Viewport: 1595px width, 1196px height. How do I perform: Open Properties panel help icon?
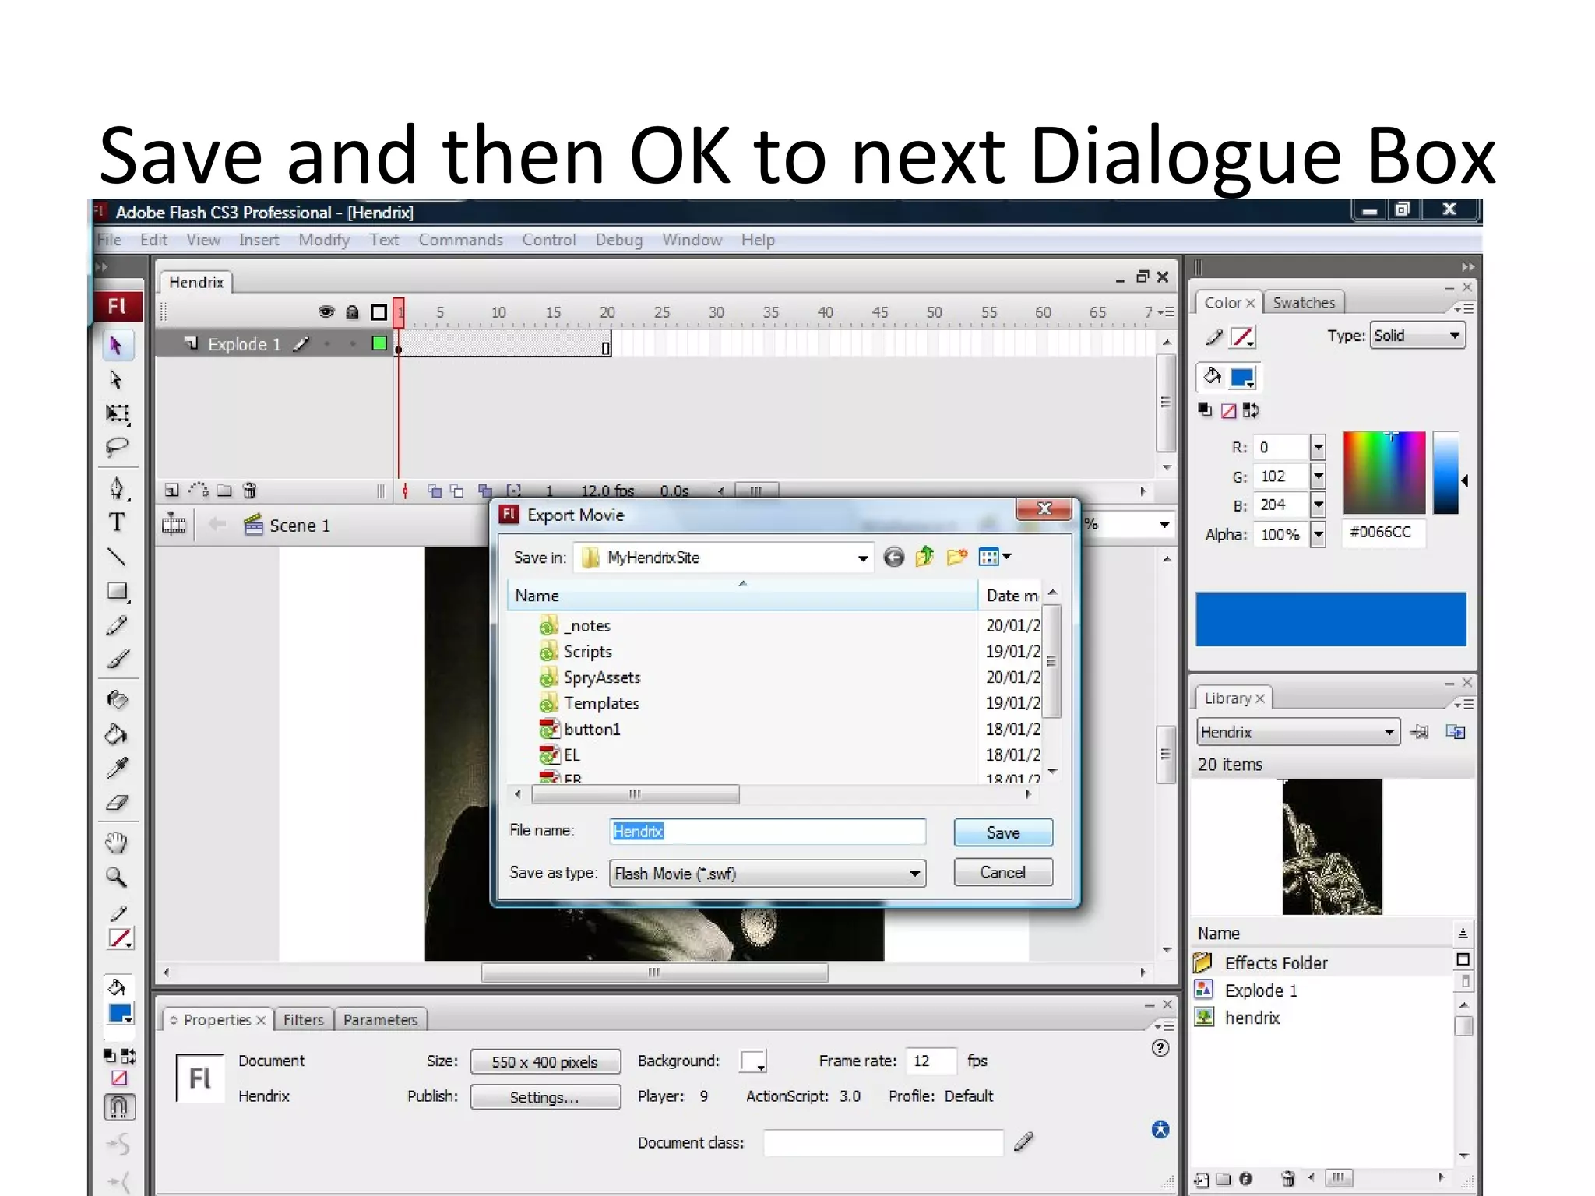[x=1160, y=1048]
